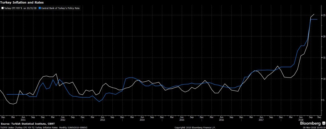Click the Jun label directly above 2013
This screenshot has width=326, height=129.
pyautogui.click(x=102, y=117)
